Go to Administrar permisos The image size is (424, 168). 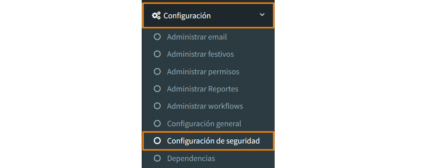pyautogui.click(x=203, y=72)
